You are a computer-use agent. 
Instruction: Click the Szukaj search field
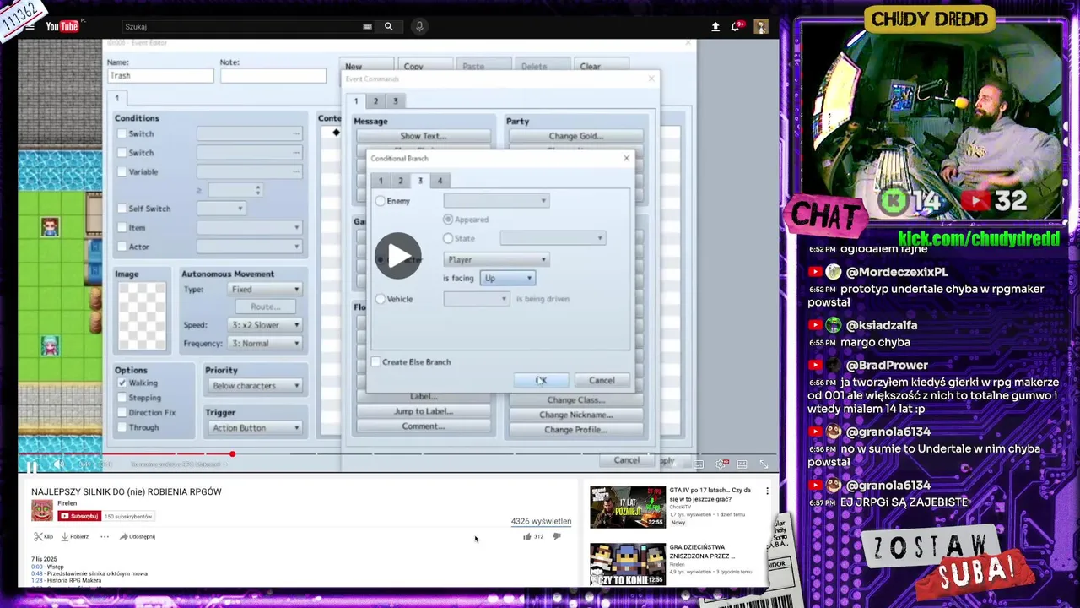tap(240, 26)
